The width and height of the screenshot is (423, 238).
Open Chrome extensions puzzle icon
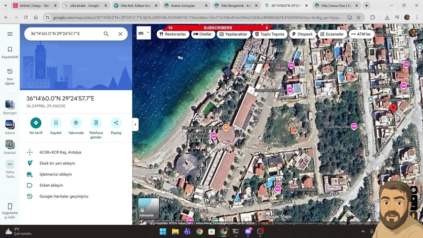coord(373,18)
